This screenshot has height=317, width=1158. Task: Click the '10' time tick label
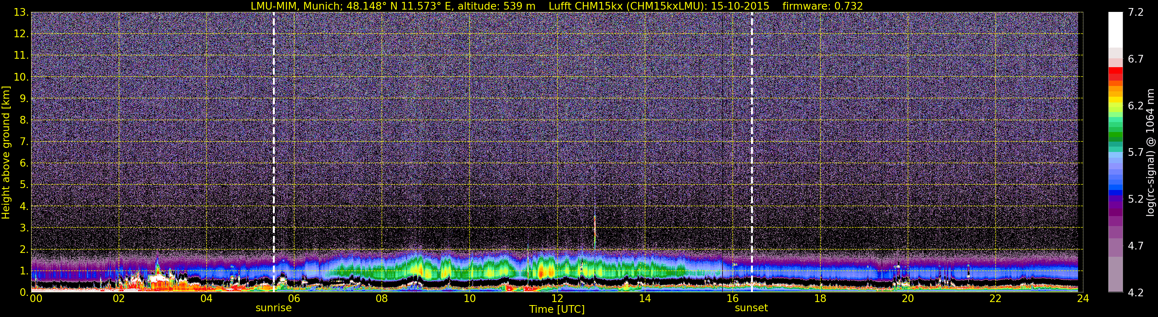coord(469,299)
